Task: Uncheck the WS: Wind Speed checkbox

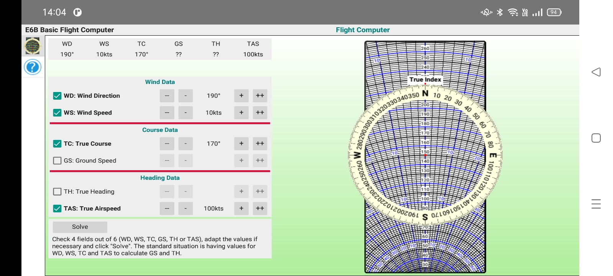Action: 57,113
